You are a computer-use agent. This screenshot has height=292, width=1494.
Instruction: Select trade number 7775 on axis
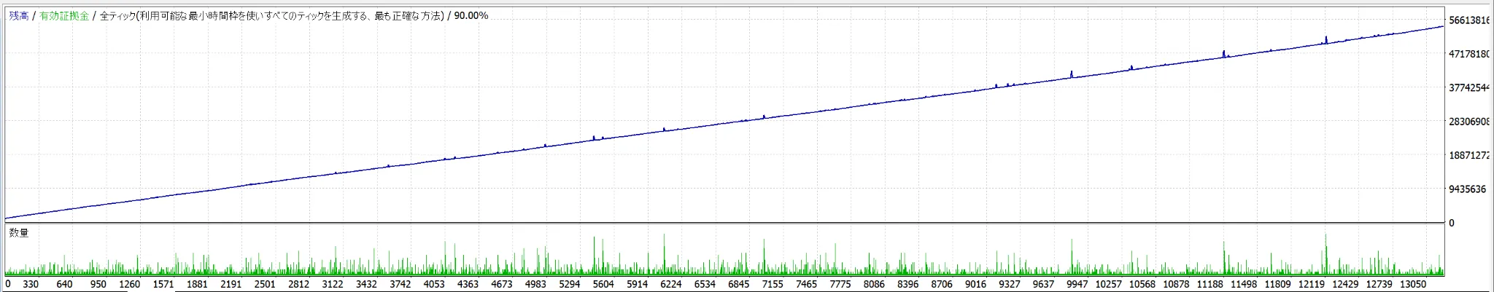point(840,284)
